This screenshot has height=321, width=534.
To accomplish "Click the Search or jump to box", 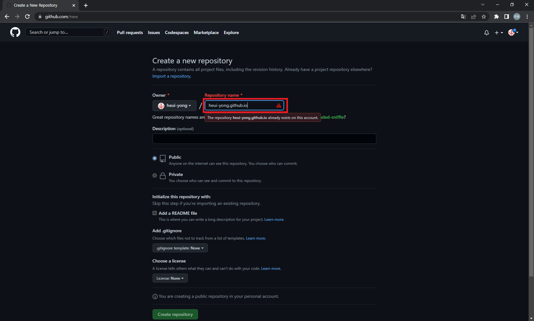I will pos(68,32).
